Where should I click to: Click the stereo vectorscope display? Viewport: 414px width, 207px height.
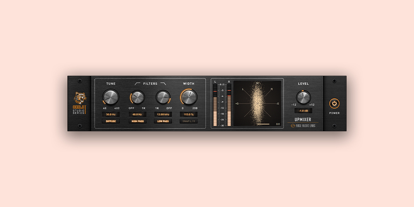(x=258, y=103)
